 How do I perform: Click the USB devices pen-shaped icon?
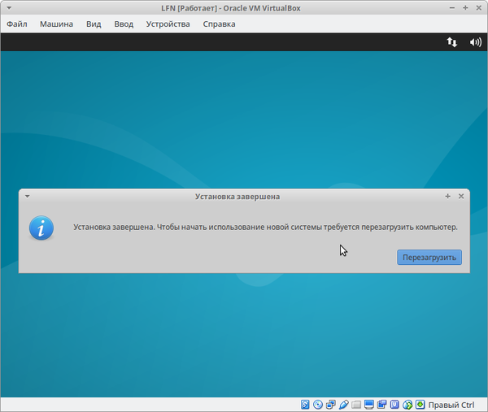point(344,405)
